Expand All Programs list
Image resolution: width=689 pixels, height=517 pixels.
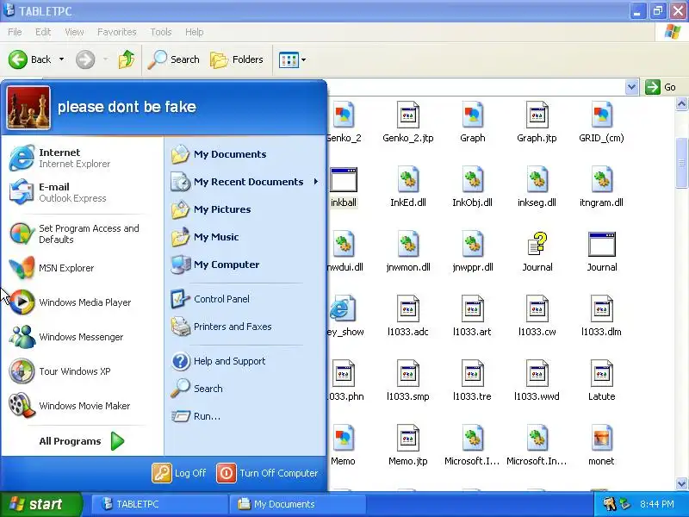(x=82, y=441)
